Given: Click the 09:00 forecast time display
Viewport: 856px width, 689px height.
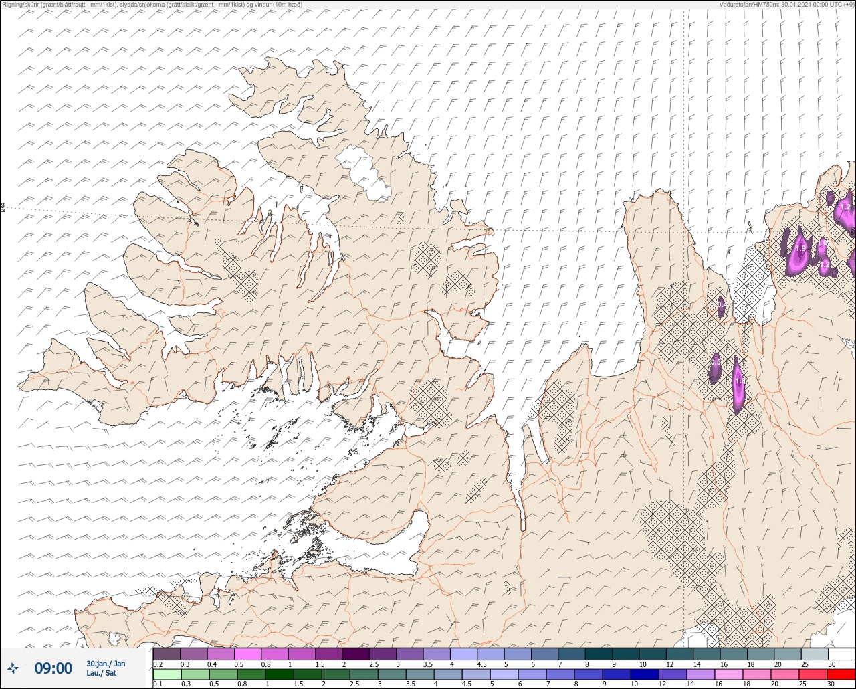Looking at the screenshot, I should click(x=53, y=668).
